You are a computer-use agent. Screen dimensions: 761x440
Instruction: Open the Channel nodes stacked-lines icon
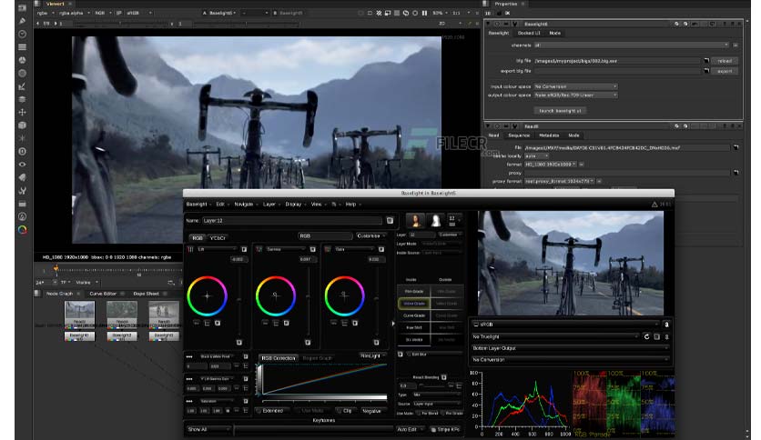pyautogui.click(x=23, y=47)
